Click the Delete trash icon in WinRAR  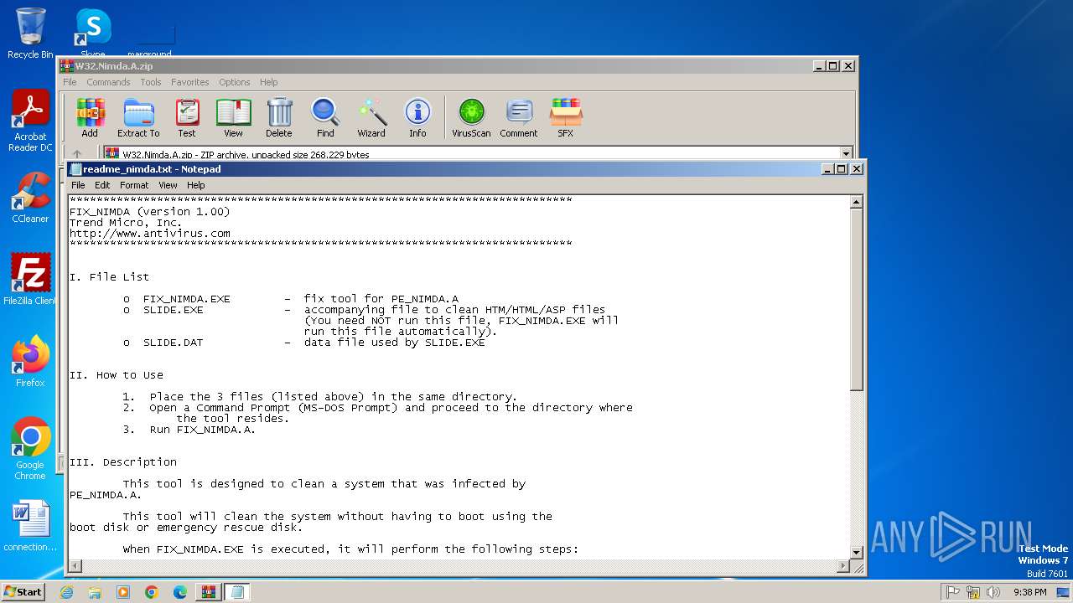(x=279, y=117)
